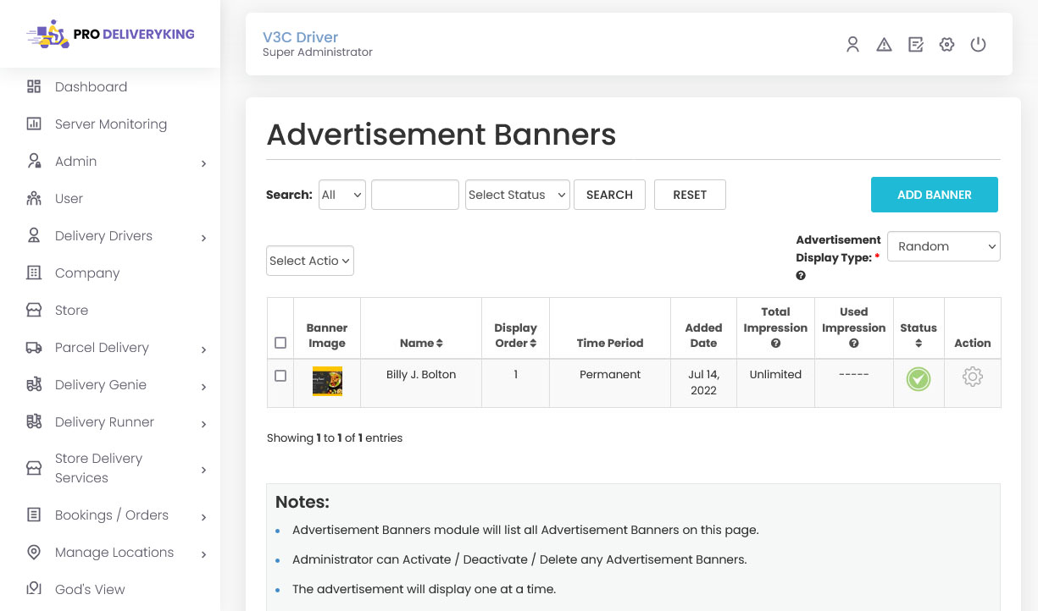Click the Store Delivery Services icon

click(x=34, y=468)
